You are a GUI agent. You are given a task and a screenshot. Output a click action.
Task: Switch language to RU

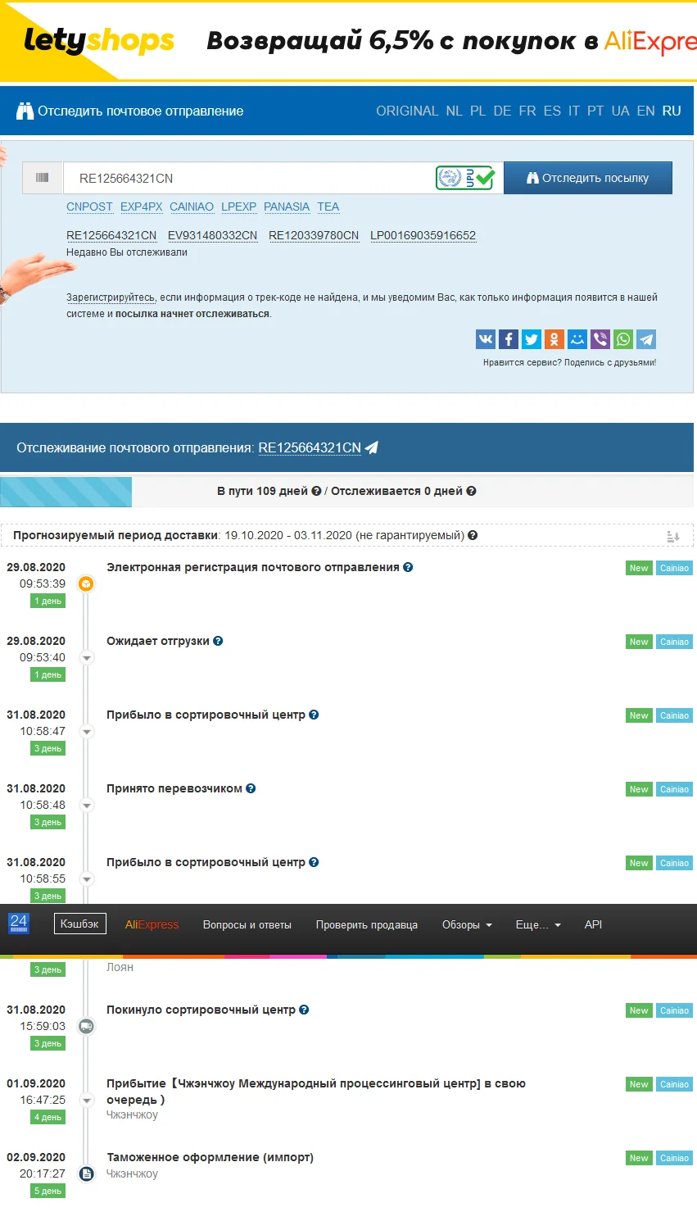pos(672,111)
